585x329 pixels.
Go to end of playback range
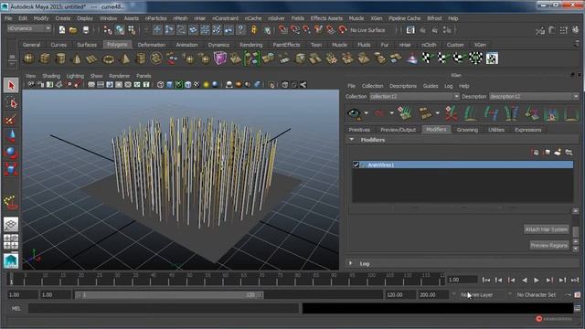[575, 280]
